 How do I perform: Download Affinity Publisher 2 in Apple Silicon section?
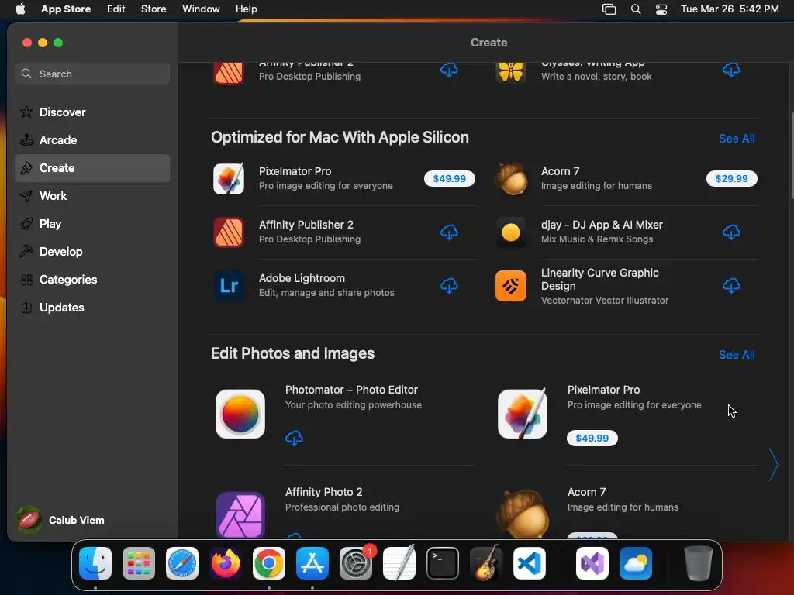449,232
